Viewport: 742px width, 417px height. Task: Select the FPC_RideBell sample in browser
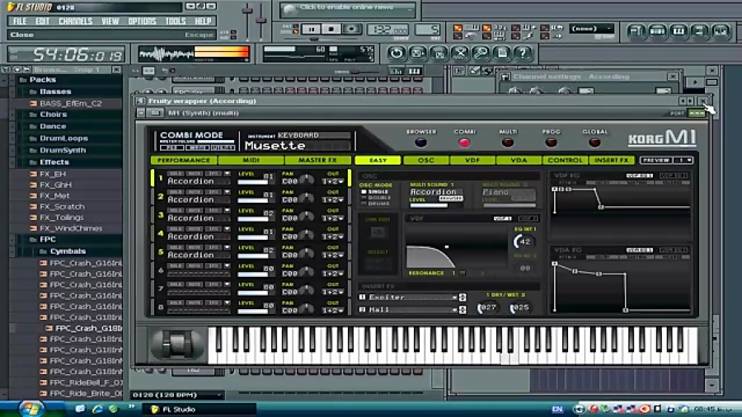click(85, 382)
